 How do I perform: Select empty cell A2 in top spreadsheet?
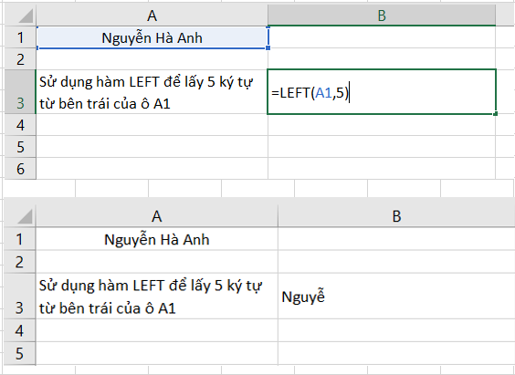[152, 59]
